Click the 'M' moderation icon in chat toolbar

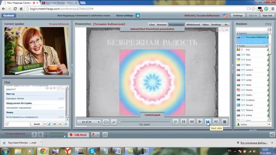pyautogui.click(x=55, y=124)
